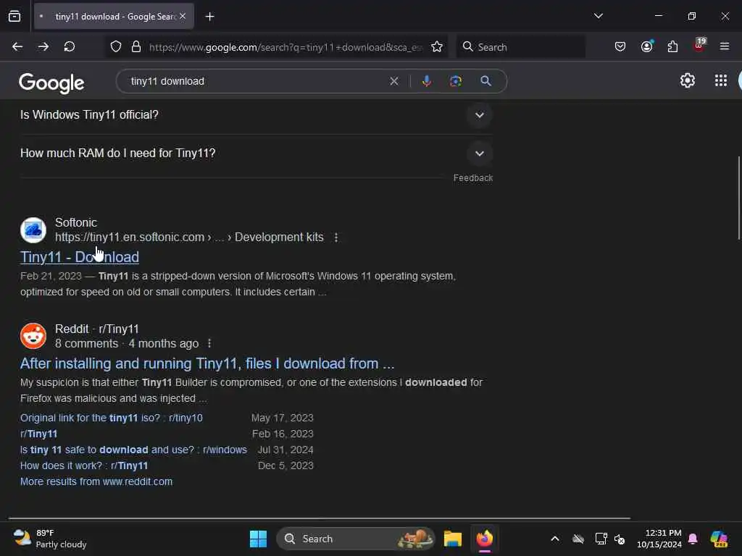Open Extensions puzzle icon
742x556 pixels.
tap(672, 47)
